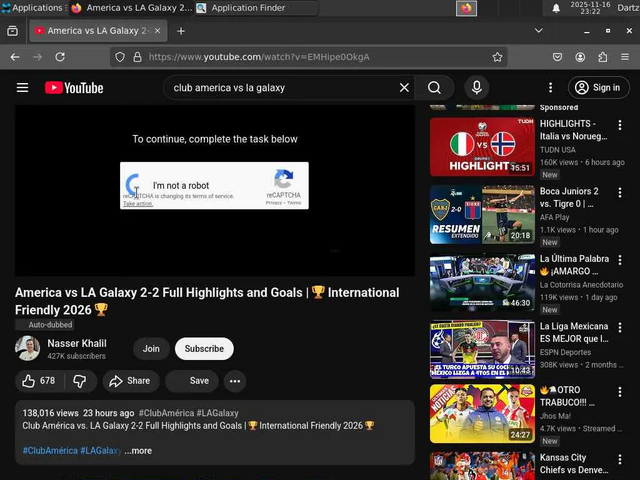Open menu for Kansas City Chiefs video

point(619,459)
